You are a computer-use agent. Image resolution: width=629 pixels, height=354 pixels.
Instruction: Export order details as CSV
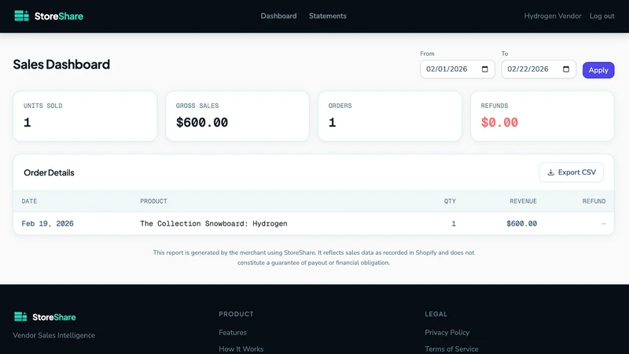[x=572, y=172]
